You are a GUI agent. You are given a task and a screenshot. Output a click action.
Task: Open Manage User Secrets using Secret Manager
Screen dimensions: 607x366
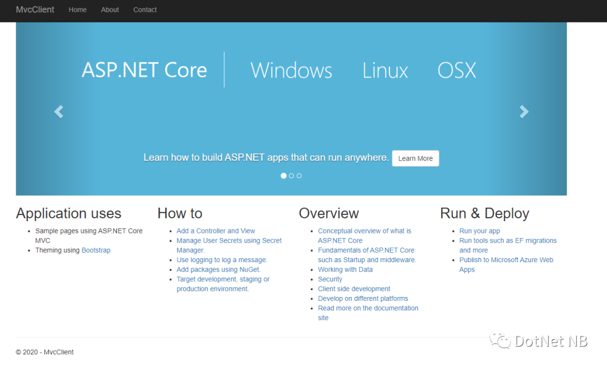coord(229,245)
